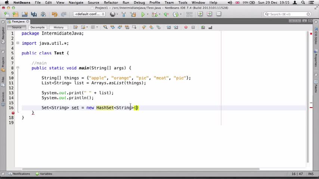Click the macOS volume icon in menu bar
The width and height of the screenshot is (319, 179).
click(230, 3)
